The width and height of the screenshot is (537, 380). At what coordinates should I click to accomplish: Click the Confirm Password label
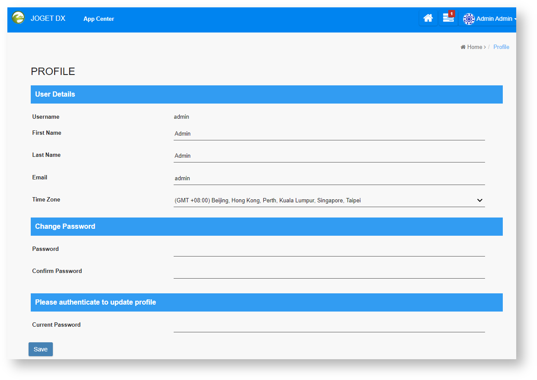(57, 271)
